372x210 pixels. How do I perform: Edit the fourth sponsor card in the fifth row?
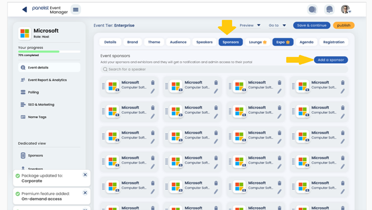[x=343, y=192]
